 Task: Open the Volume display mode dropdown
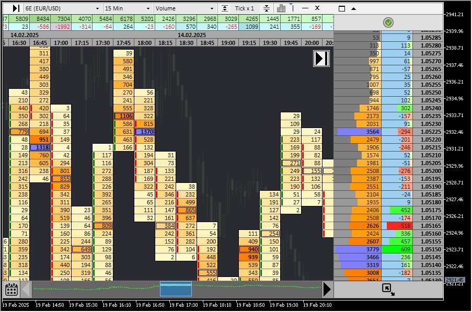click(186, 8)
